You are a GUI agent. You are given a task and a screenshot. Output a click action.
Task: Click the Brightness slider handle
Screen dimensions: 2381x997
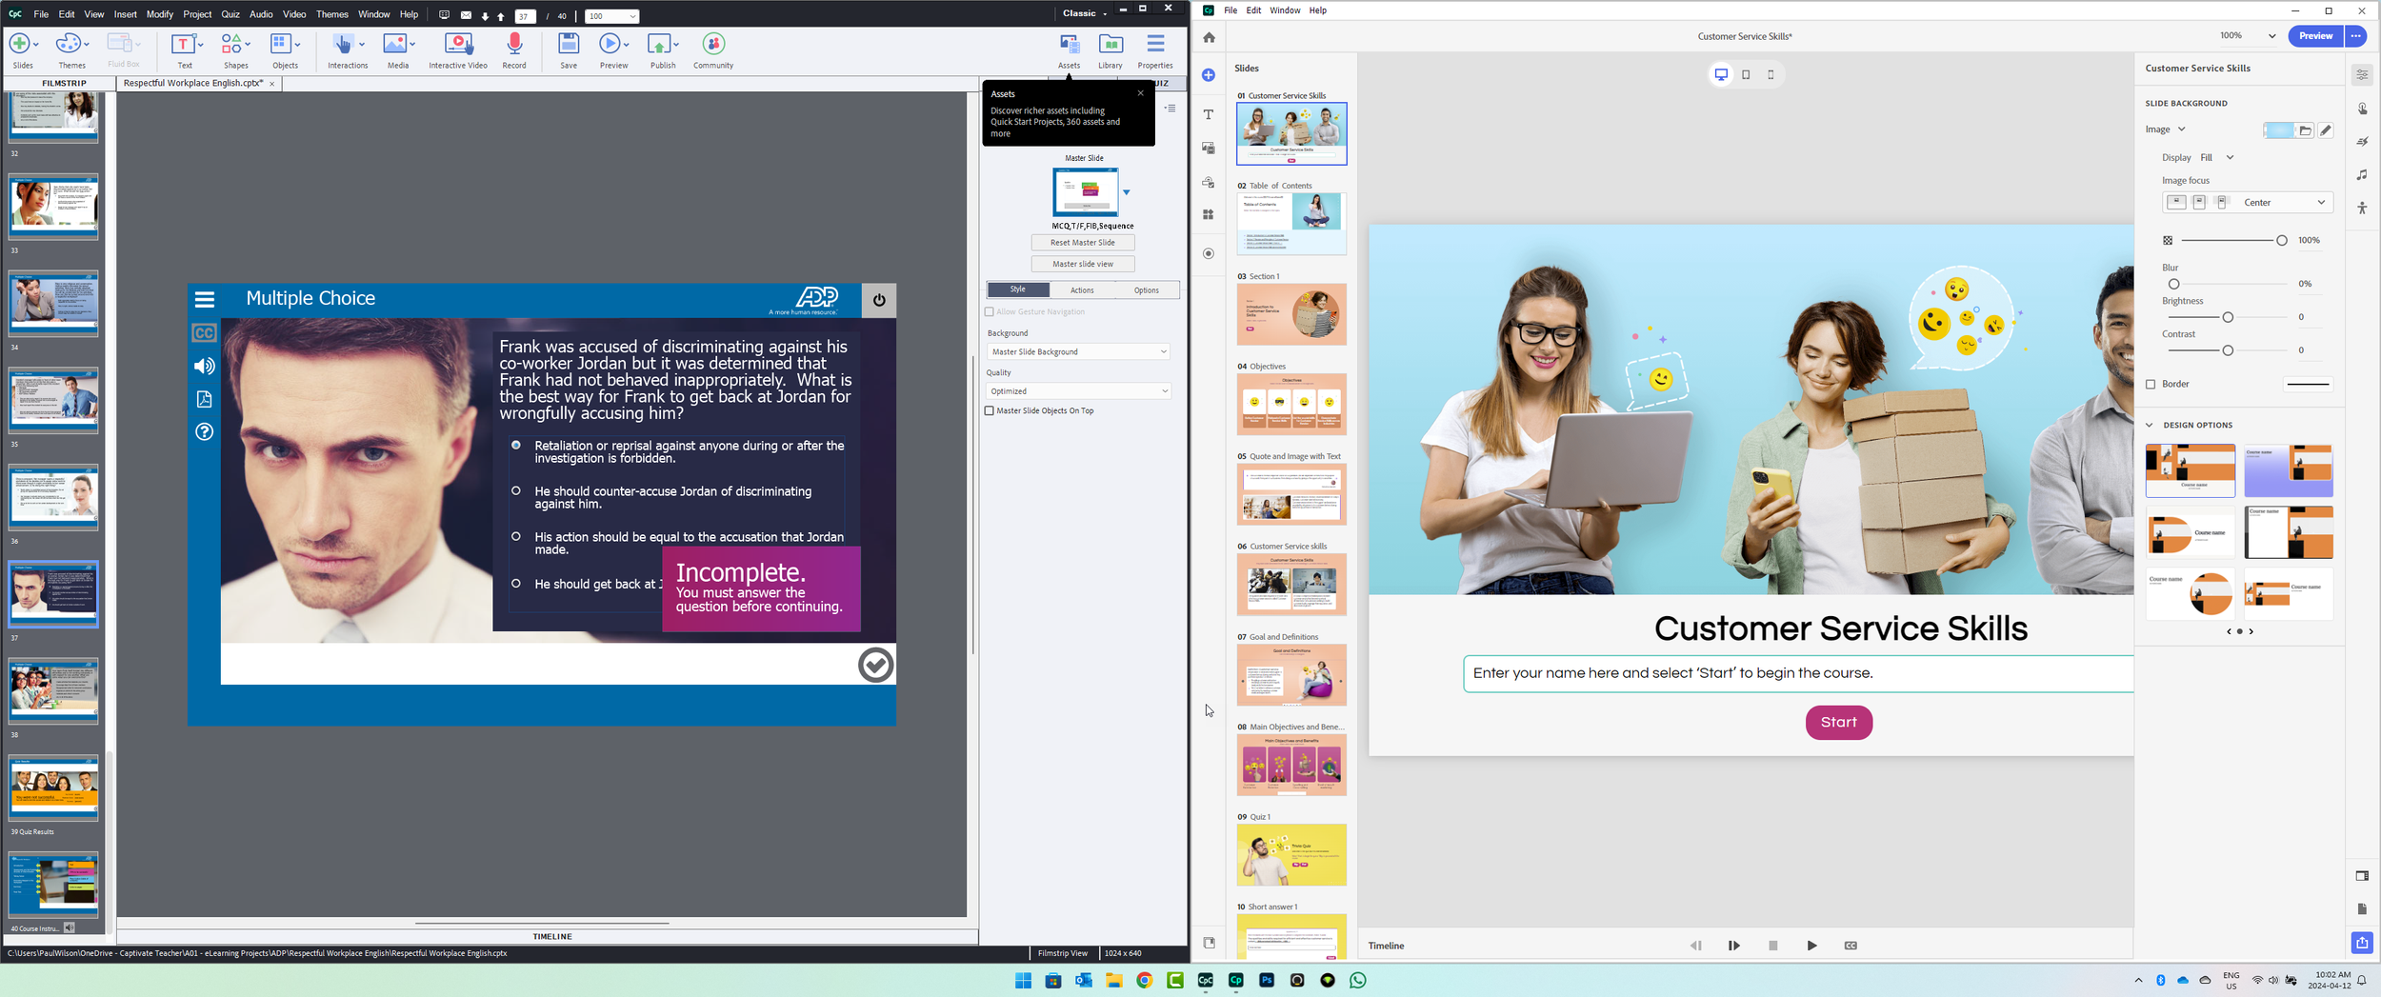[2228, 318]
